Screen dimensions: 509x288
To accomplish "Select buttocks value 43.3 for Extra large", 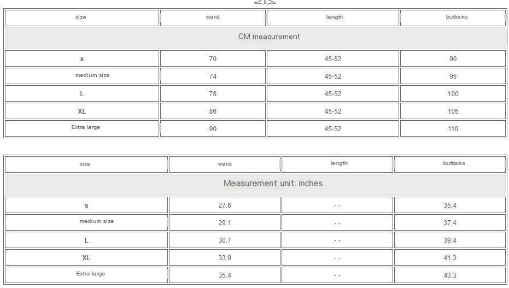I will (450, 275).
